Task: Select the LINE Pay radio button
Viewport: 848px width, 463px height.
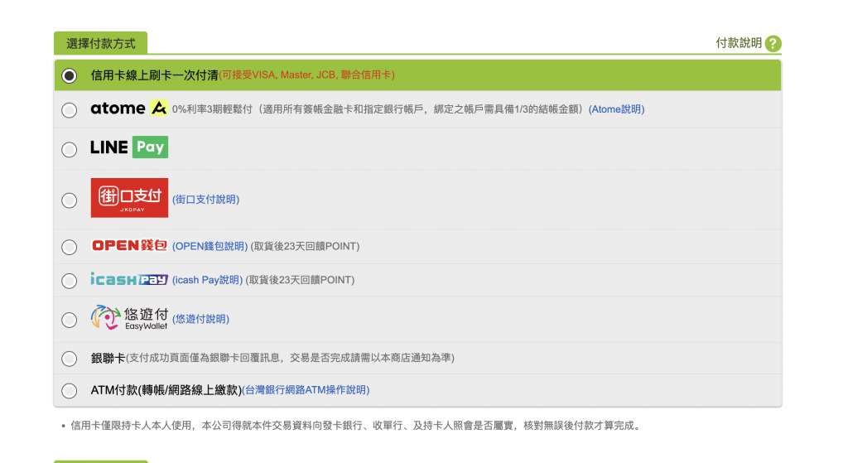Action: tap(70, 149)
